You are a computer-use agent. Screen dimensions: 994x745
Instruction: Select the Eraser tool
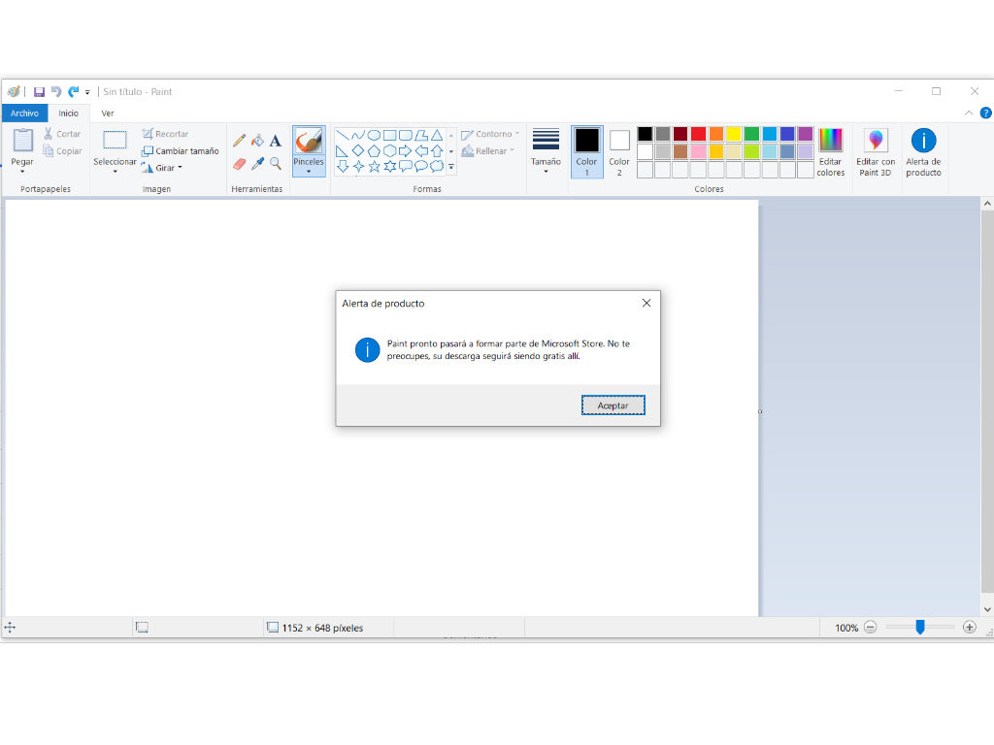[239, 164]
